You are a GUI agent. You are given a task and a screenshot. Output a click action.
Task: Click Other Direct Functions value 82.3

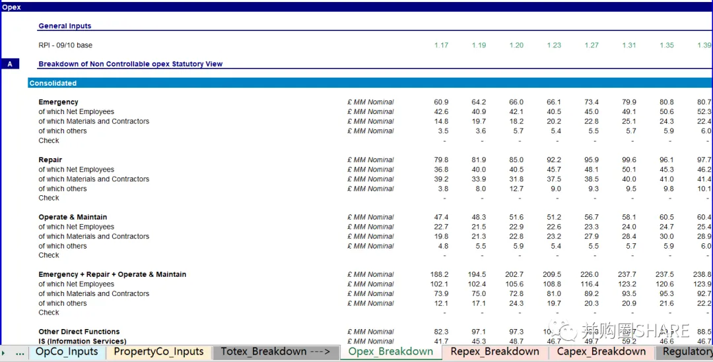point(441,332)
